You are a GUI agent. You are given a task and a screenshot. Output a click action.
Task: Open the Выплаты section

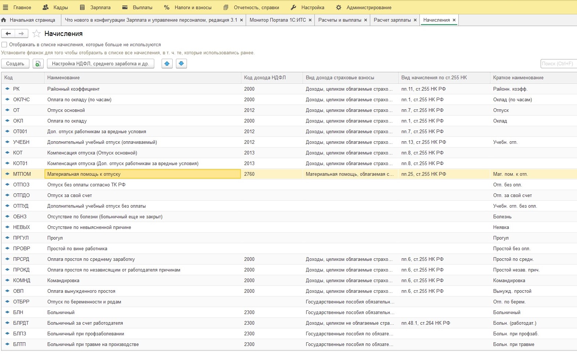[x=137, y=7]
